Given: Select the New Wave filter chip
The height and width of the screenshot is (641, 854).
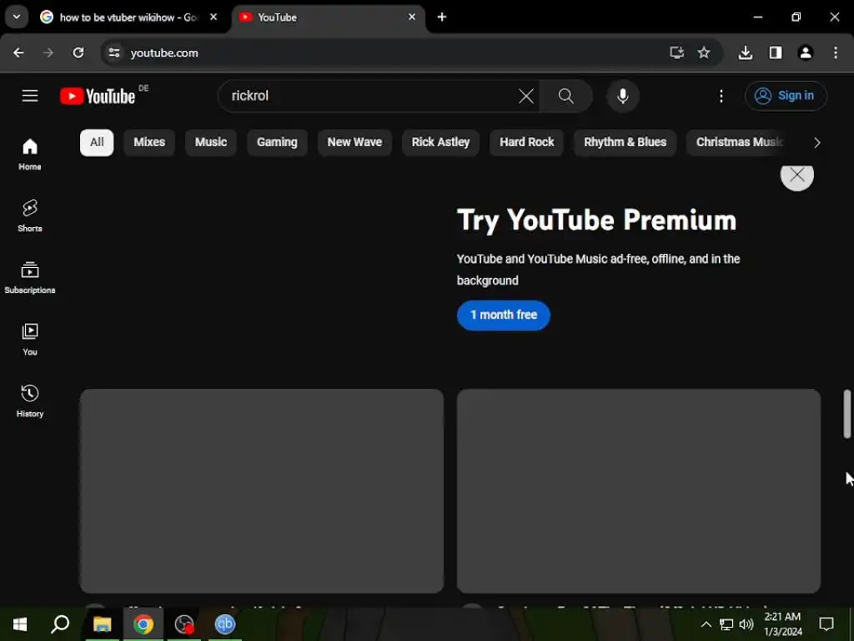Looking at the screenshot, I should tap(354, 142).
